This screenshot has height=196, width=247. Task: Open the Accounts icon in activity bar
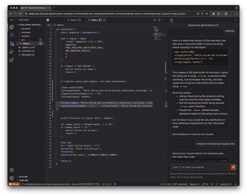pyautogui.click(x=11, y=170)
